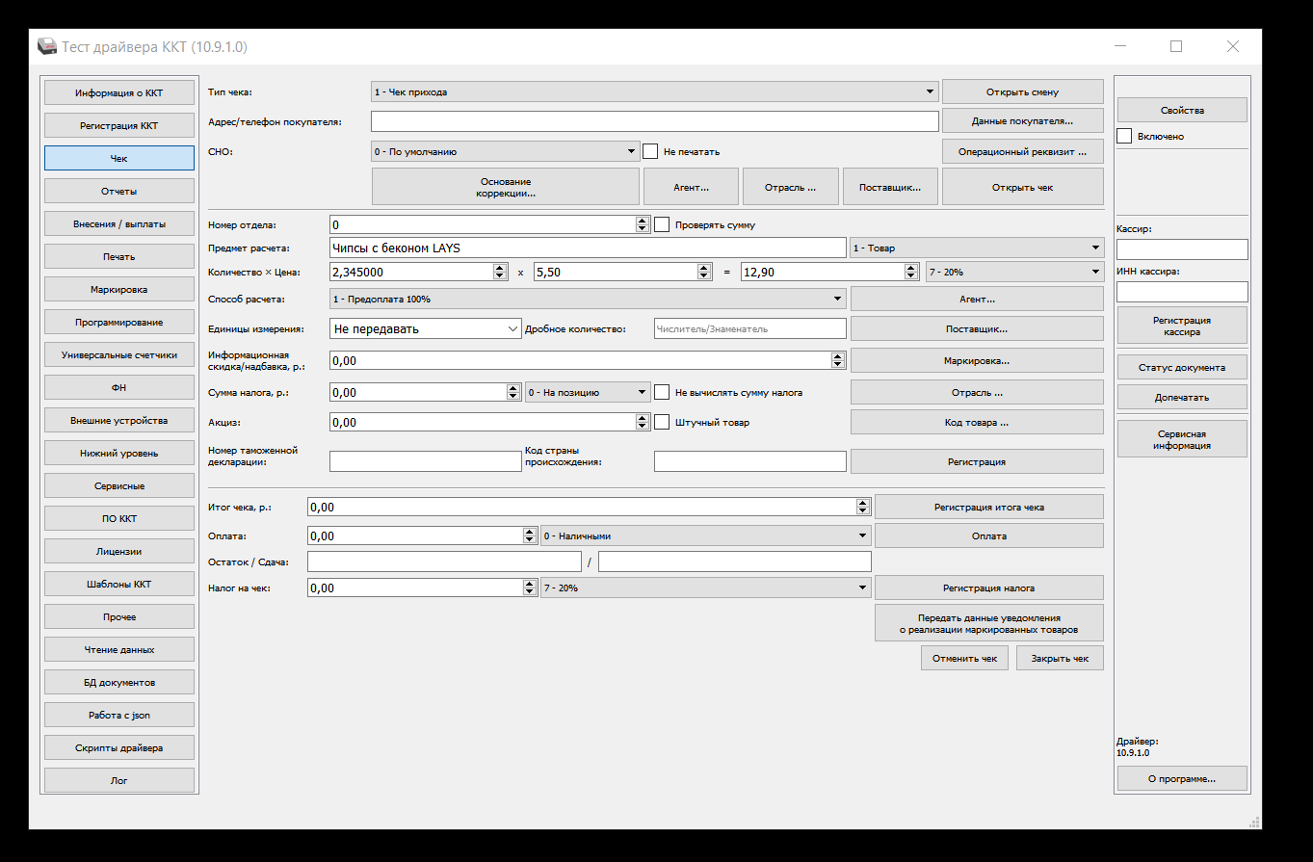This screenshot has height=862, width=1313.
Task: Switch to 'Информация о ККТ' section
Action: pyautogui.click(x=119, y=93)
